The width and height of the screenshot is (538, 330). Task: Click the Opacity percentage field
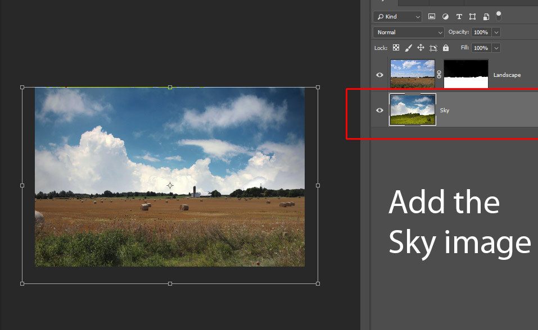[x=481, y=33]
